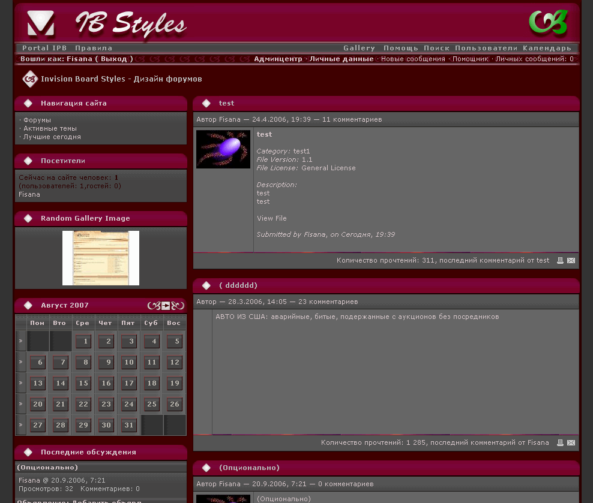
Task: Click the Выход logout link
Action: 114,59
